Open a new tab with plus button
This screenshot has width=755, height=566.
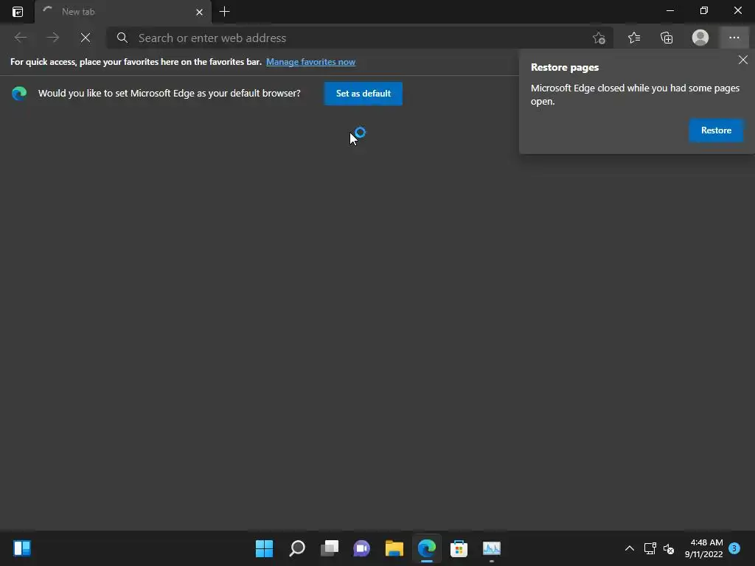point(224,12)
